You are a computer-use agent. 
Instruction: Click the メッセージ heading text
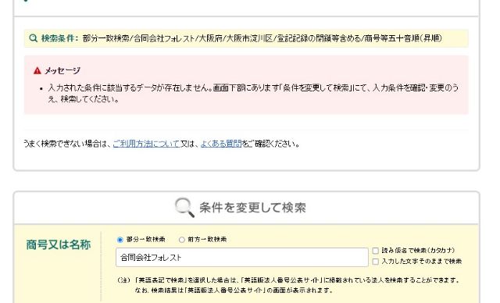click(62, 71)
